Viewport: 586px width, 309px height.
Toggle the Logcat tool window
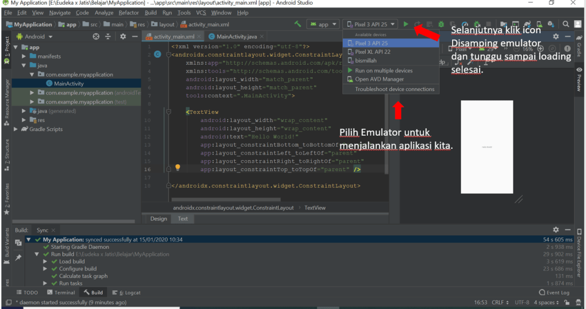click(x=129, y=292)
